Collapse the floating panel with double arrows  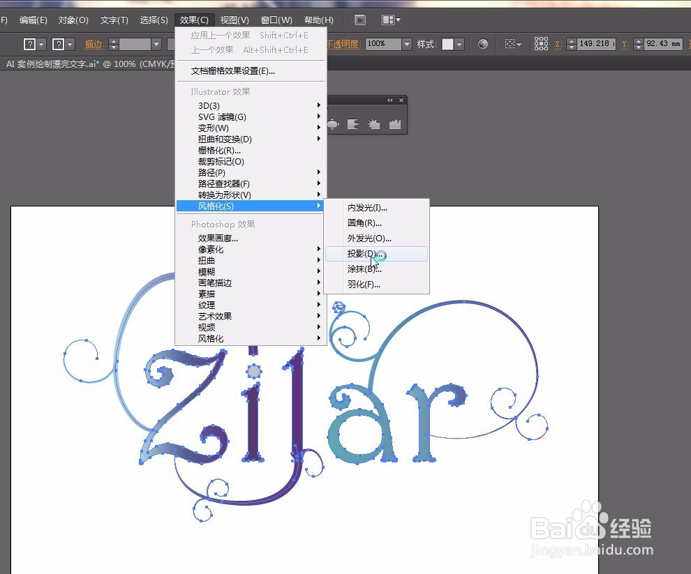pyautogui.click(x=389, y=100)
